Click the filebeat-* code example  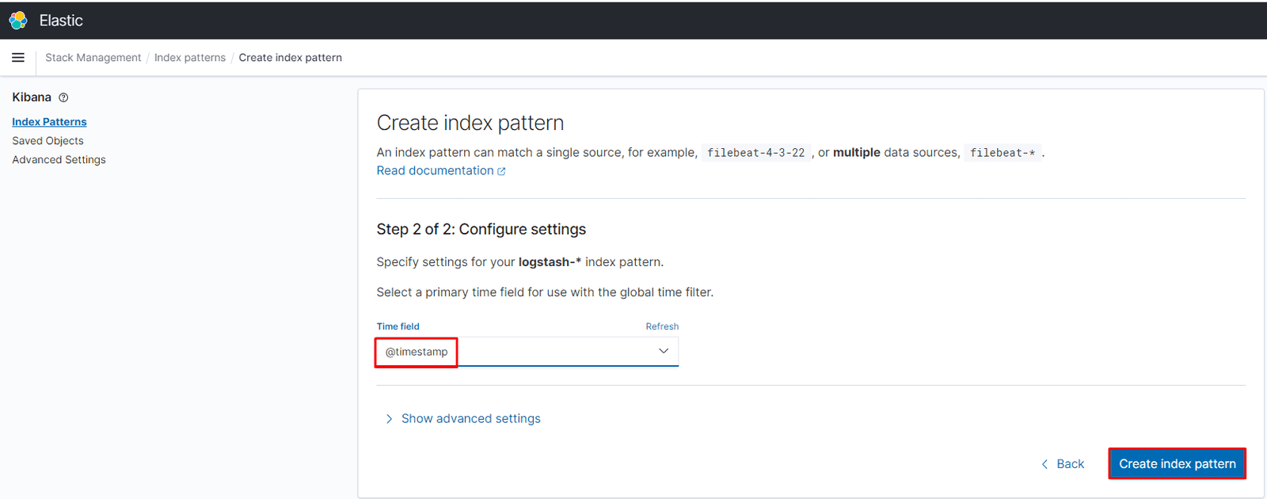tap(1003, 153)
